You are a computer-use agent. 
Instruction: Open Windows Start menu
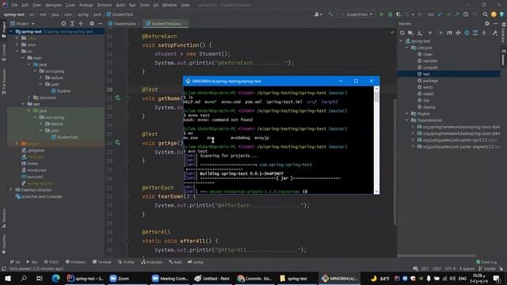click(x=7, y=278)
